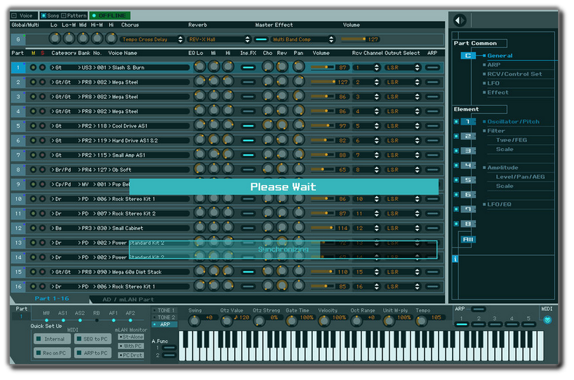
Task: Switch to AD / mLAN Part tab
Action: coord(128,299)
